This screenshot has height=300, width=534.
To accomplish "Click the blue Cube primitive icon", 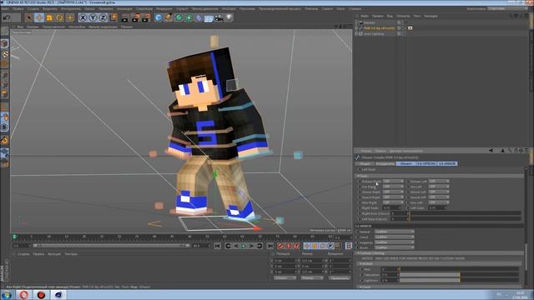I will tap(159, 17).
